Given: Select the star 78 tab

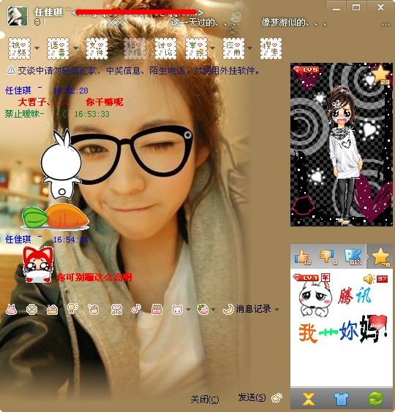Looking at the screenshot, I should [380, 256].
